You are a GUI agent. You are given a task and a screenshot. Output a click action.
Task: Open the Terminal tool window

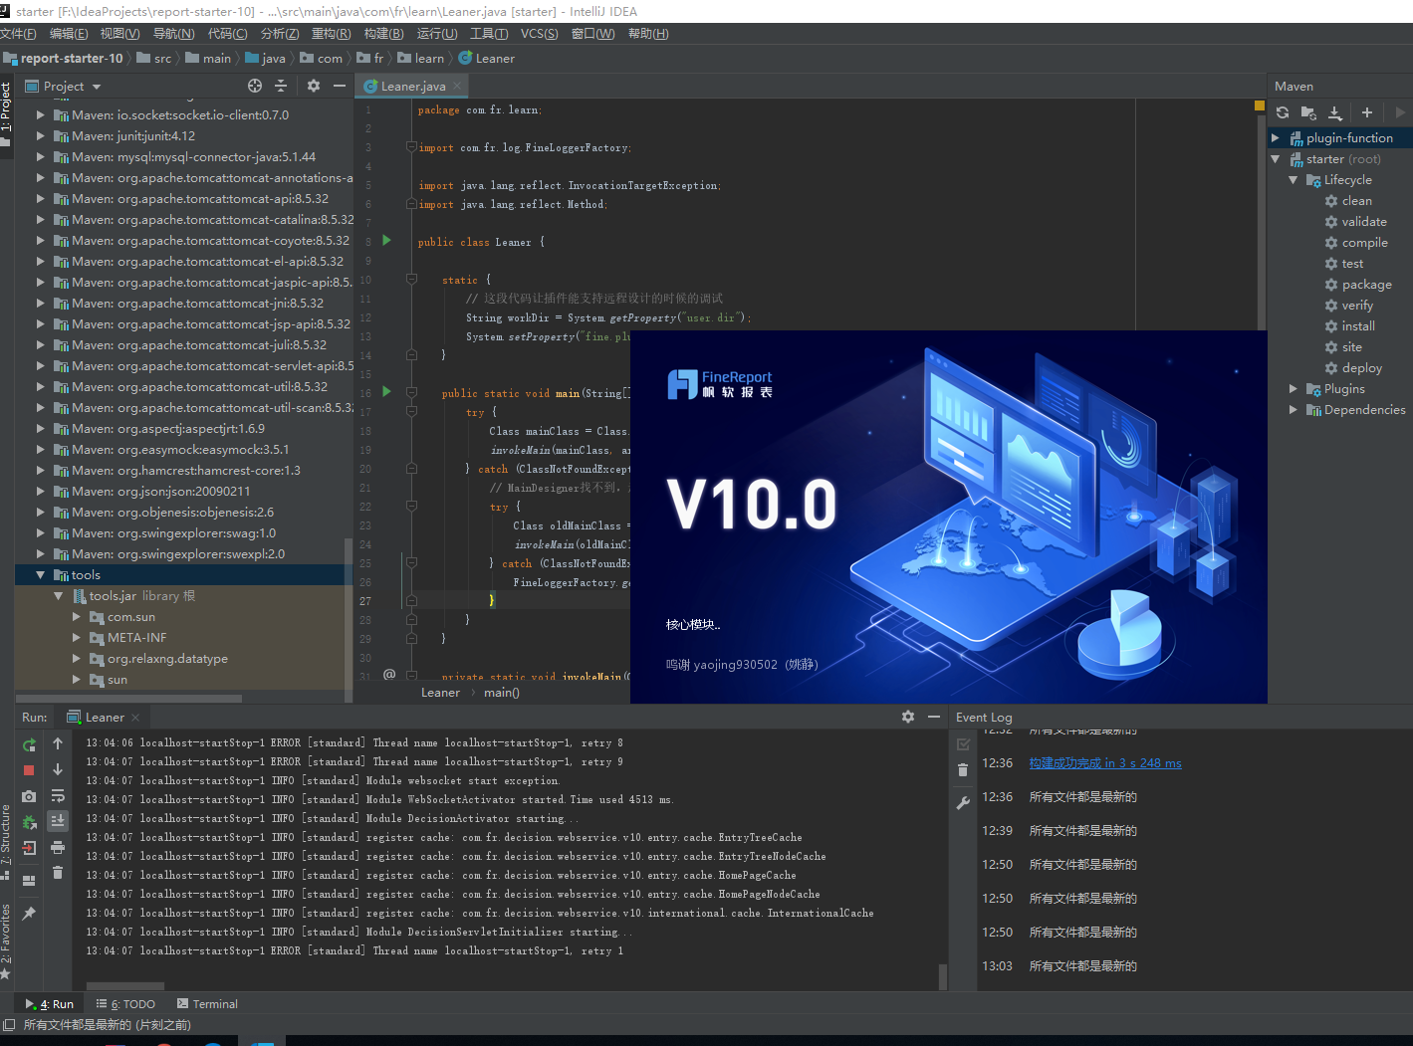pos(207,1004)
